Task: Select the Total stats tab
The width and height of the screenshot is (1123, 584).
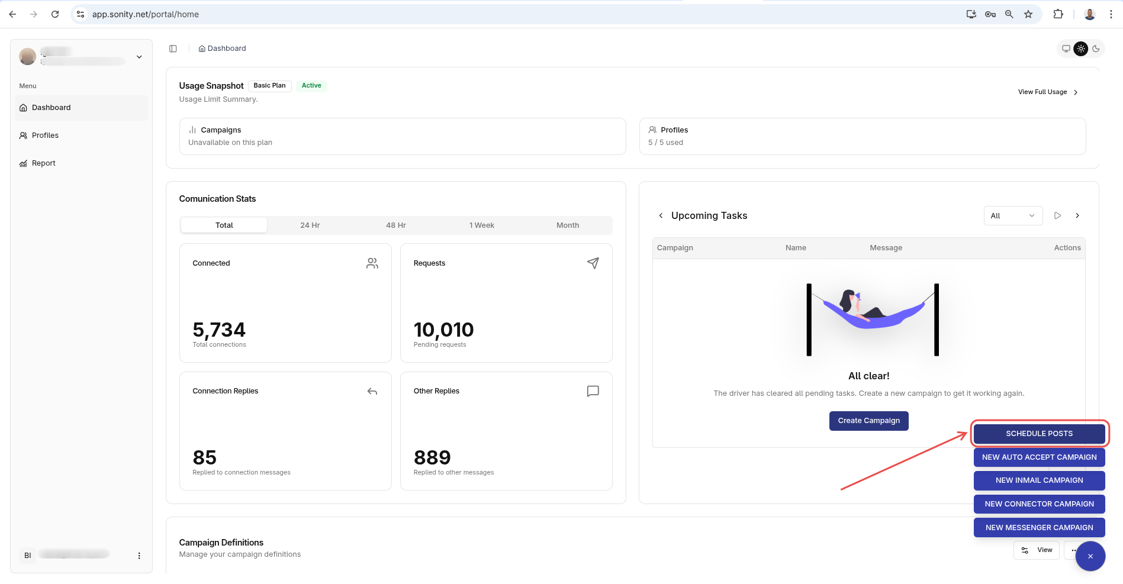Action: pos(224,225)
